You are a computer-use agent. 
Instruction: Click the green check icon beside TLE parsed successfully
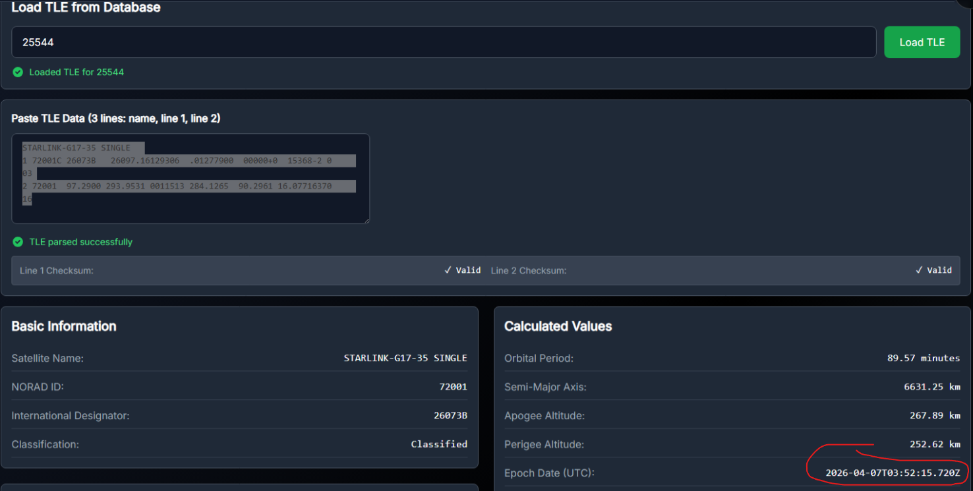(18, 242)
